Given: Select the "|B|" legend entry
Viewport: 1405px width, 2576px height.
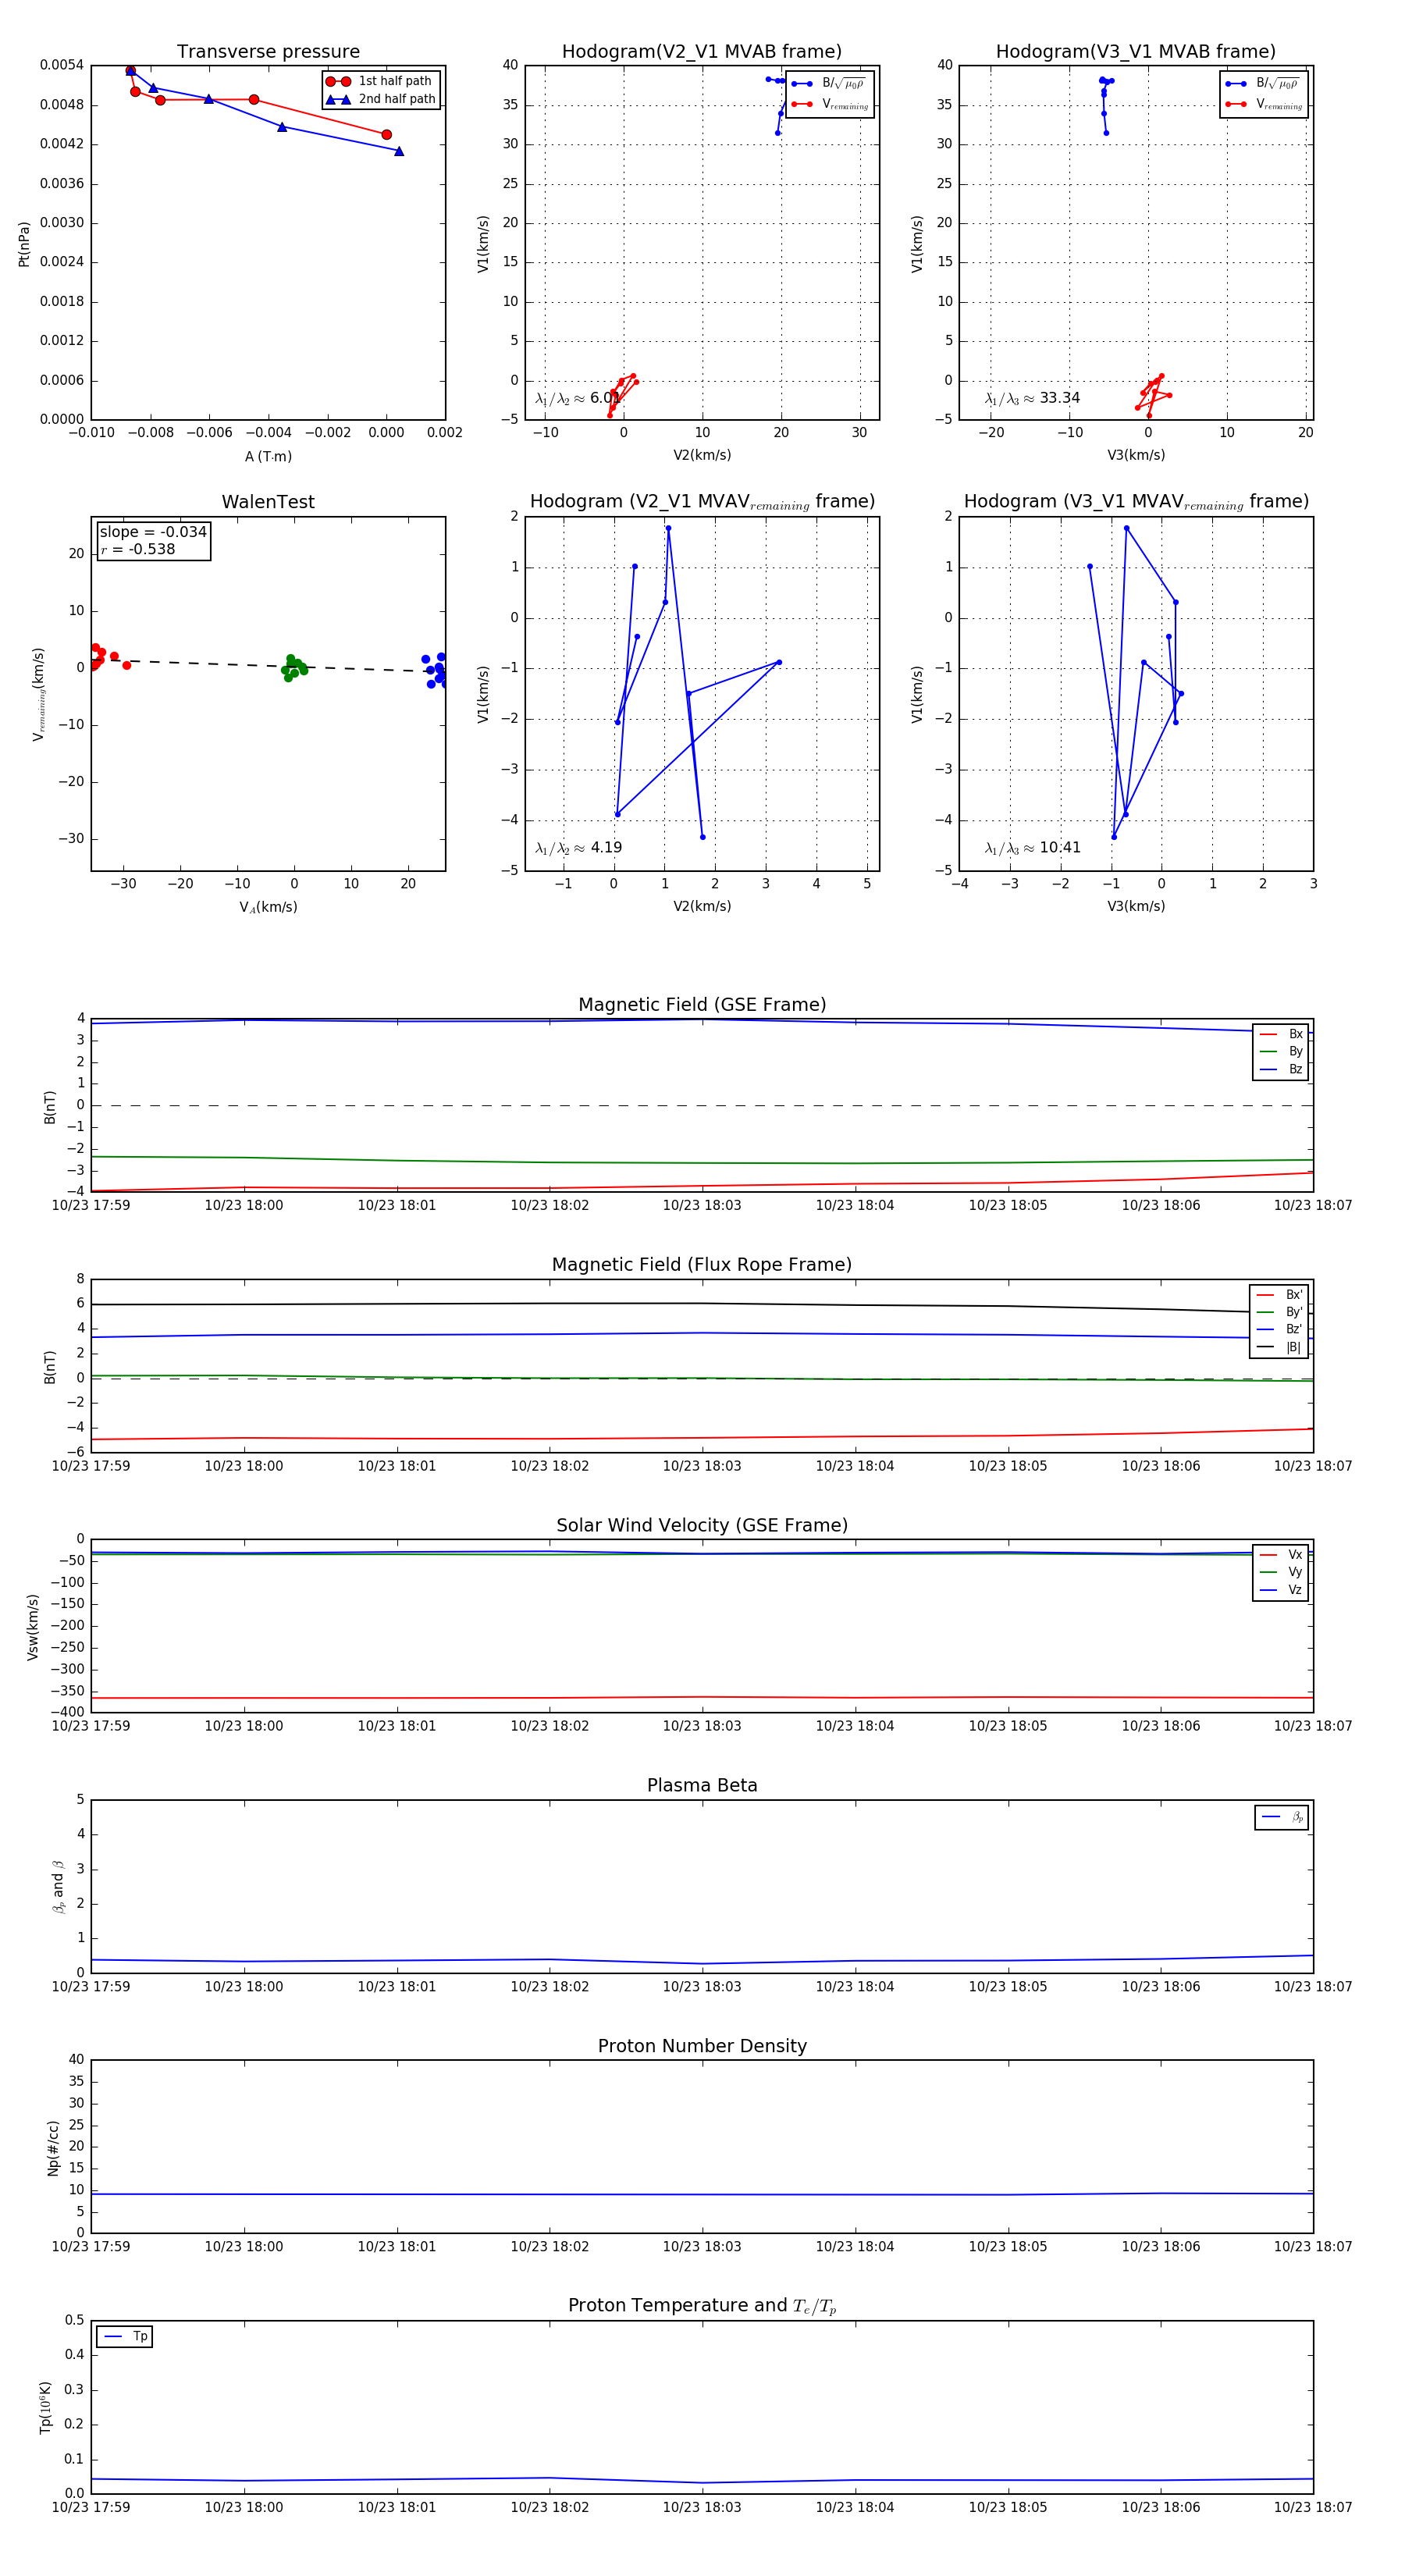Looking at the screenshot, I should pyautogui.click(x=1280, y=1347).
